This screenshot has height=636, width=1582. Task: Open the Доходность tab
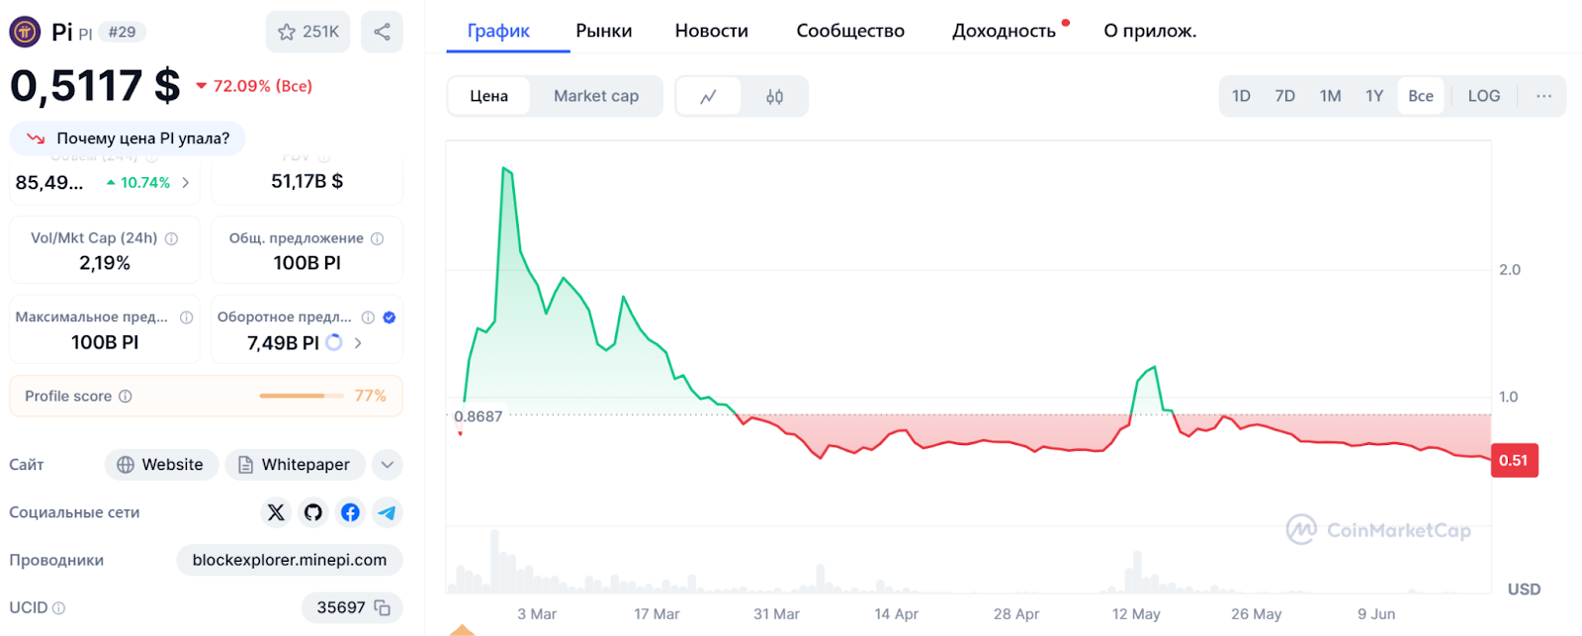pos(1004,31)
